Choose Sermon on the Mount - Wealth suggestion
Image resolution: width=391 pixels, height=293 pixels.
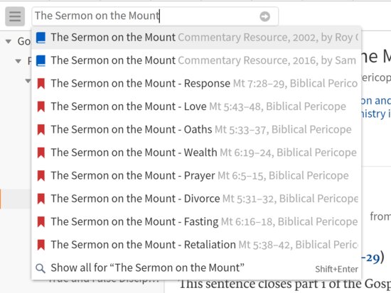(x=196, y=153)
